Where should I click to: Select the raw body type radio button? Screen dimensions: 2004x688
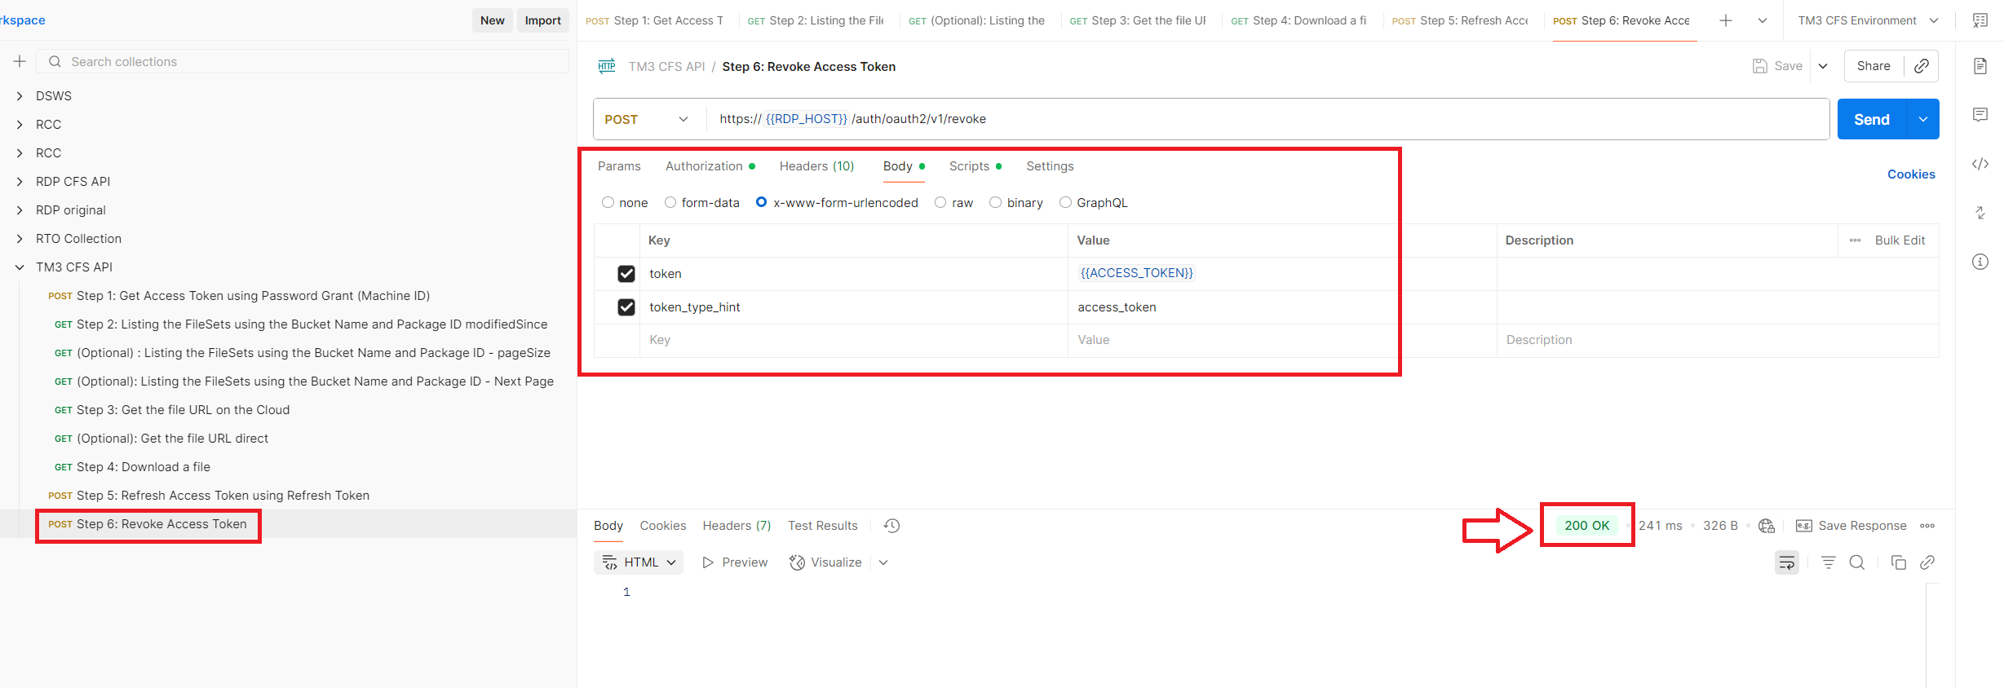(x=940, y=202)
